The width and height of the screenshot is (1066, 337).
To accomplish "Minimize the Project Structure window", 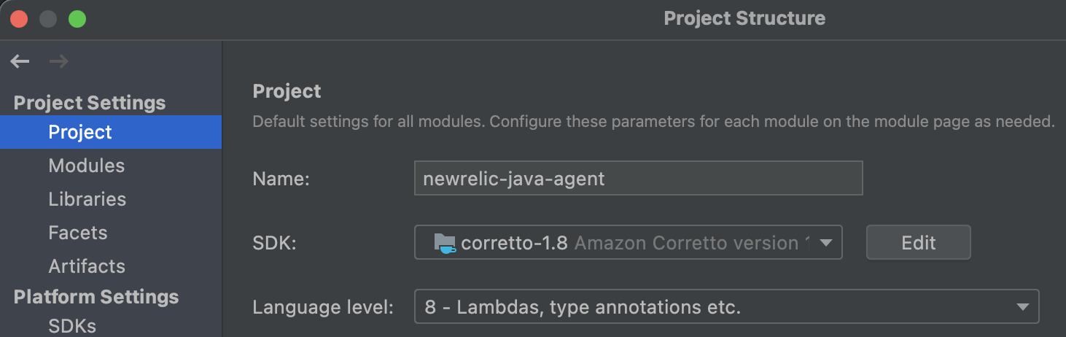I will point(48,19).
